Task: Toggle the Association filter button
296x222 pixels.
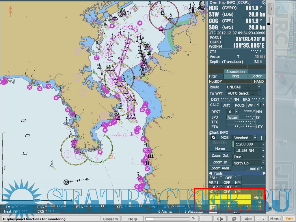Action: coord(235,72)
